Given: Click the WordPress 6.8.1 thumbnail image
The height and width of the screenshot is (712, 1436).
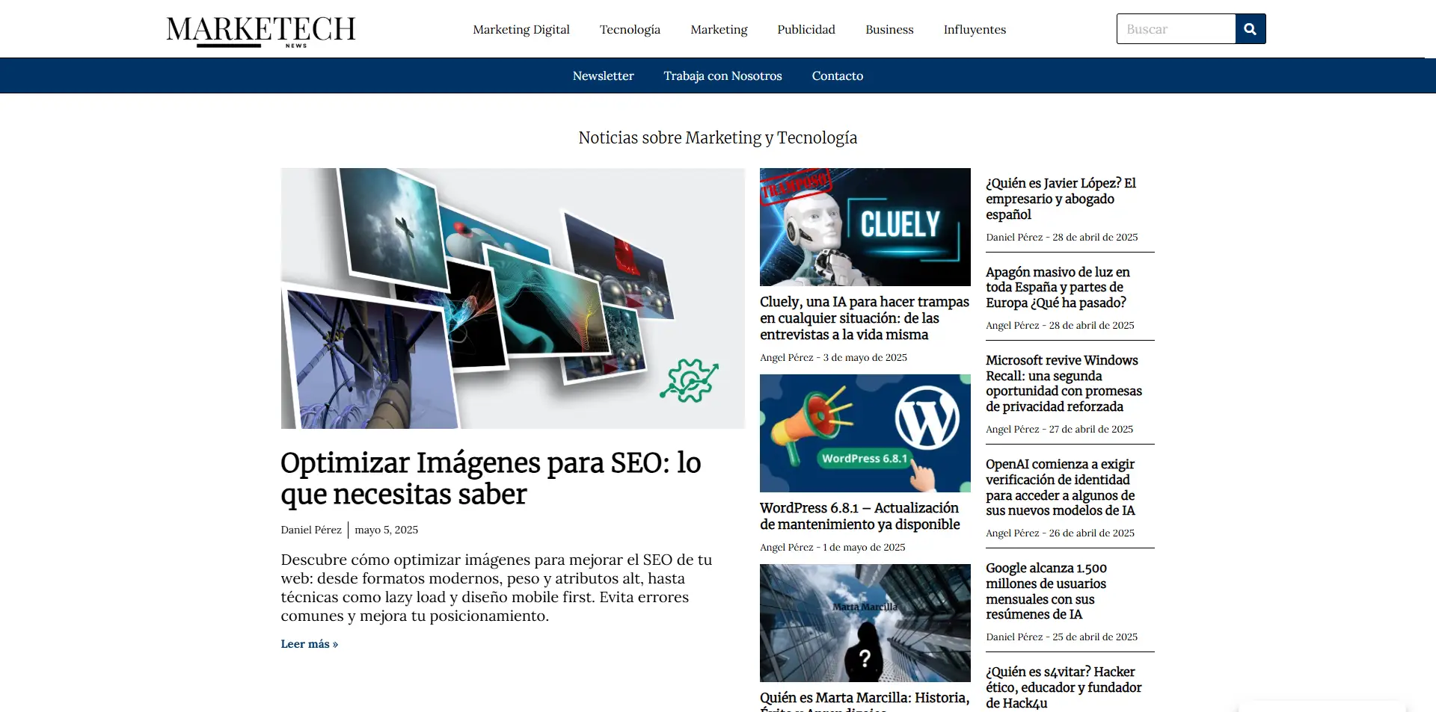Looking at the screenshot, I should (865, 433).
